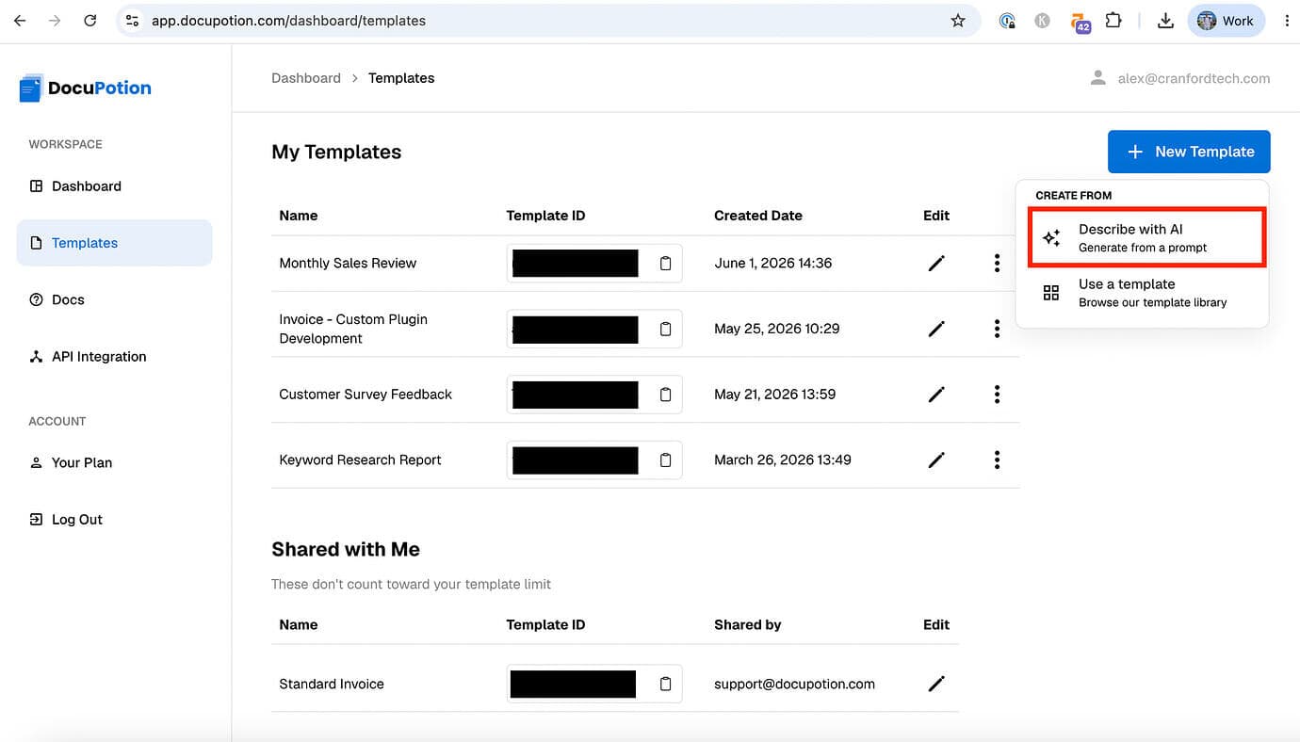
Task: Click May 25, 2026 10:29 date
Action: click(776, 329)
